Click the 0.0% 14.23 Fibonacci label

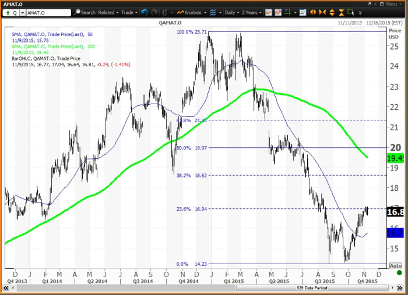click(x=192, y=264)
